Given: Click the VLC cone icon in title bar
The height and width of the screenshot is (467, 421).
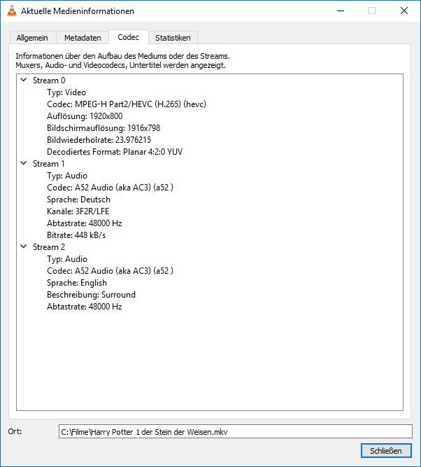Looking at the screenshot, I should click(x=12, y=11).
